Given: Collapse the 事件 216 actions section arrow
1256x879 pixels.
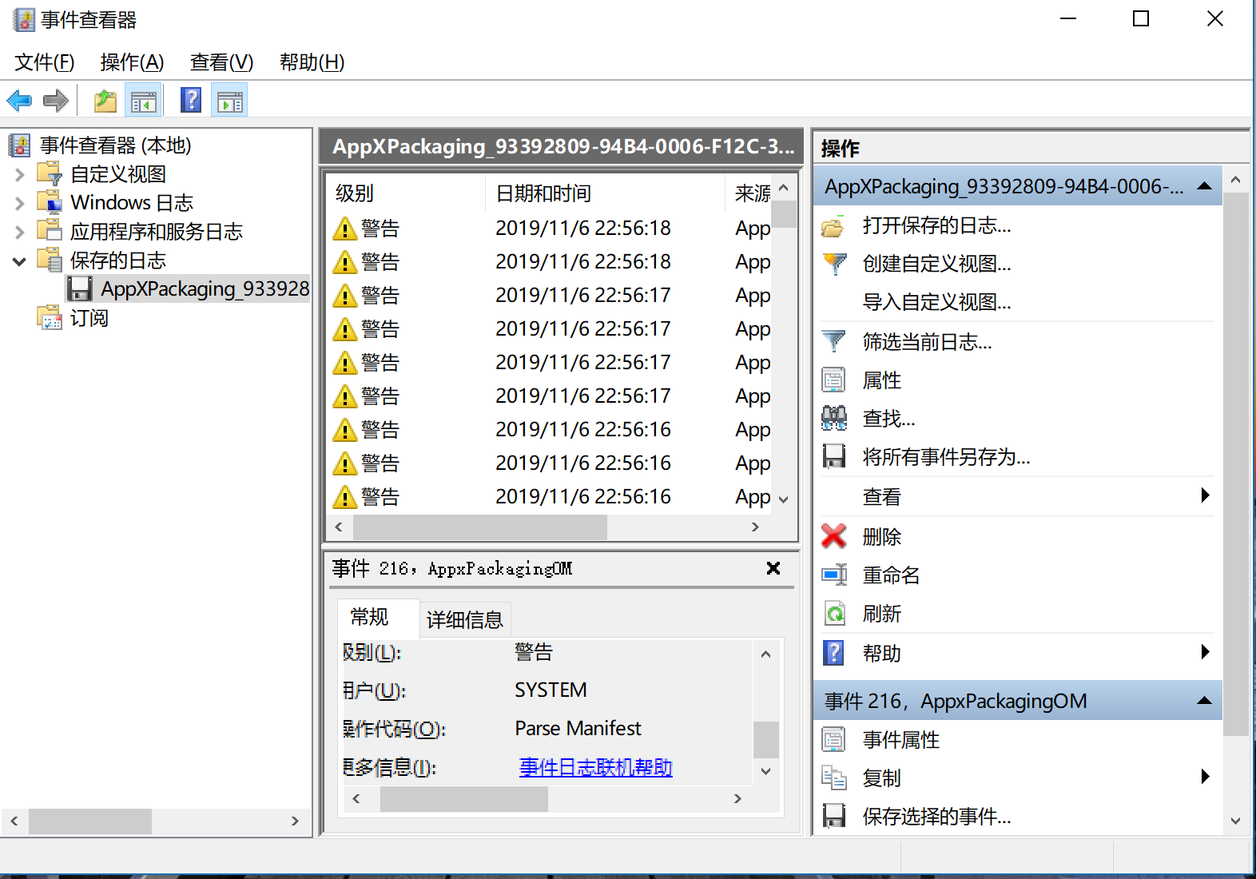Looking at the screenshot, I should click(x=1204, y=701).
